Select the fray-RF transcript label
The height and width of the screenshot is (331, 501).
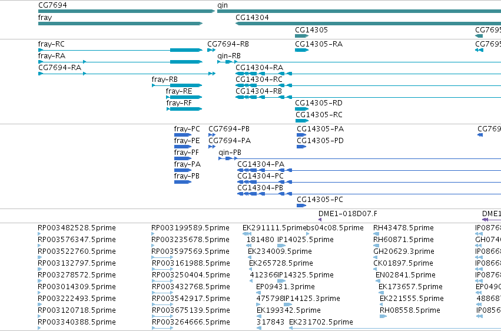click(179, 103)
